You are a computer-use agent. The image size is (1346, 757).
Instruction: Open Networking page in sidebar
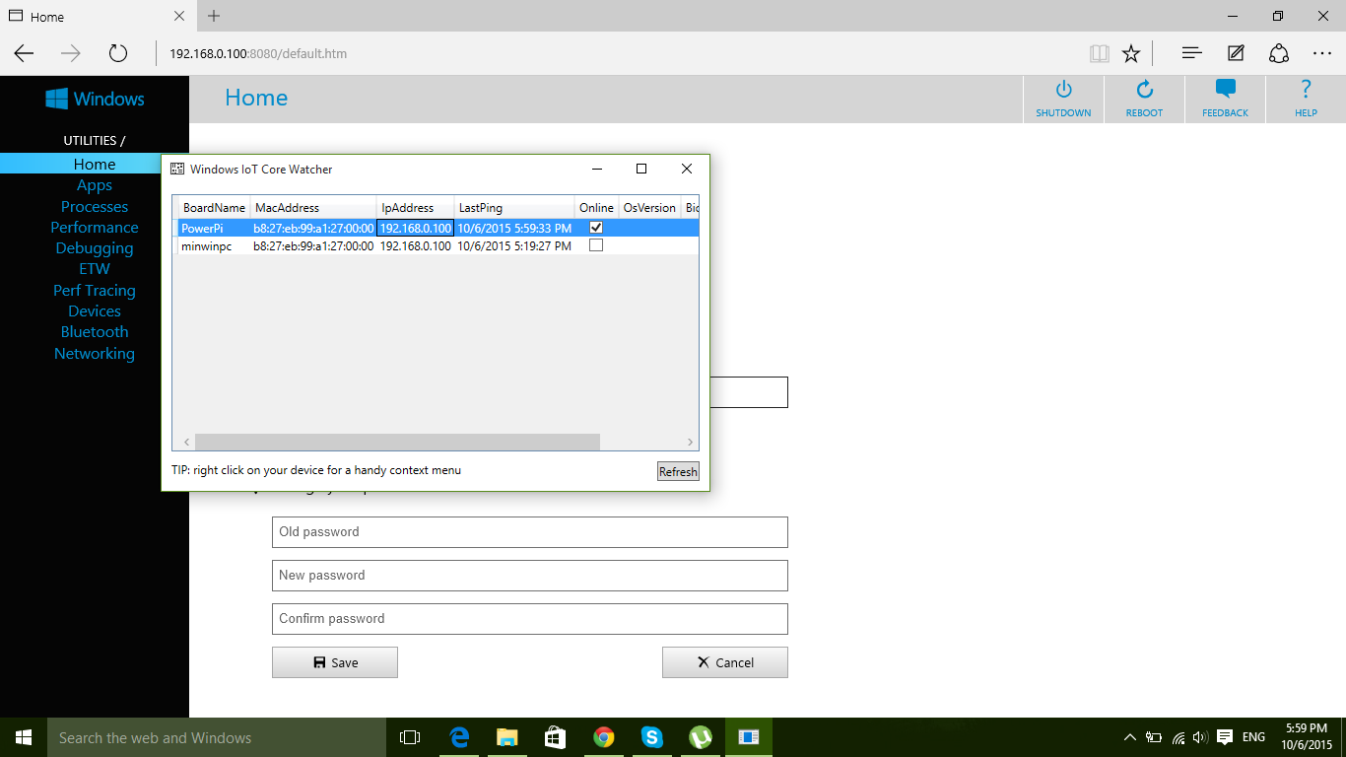(95, 353)
